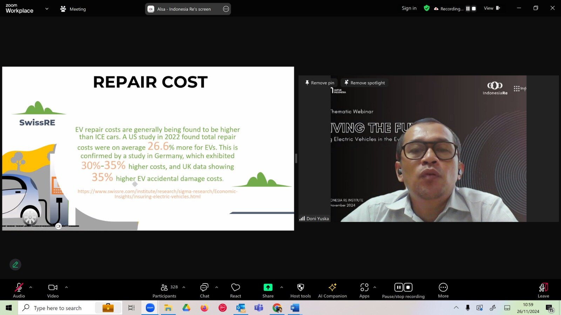Open the More options ellipsis
561x315 pixels.
pyautogui.click(x=443, y=290)
